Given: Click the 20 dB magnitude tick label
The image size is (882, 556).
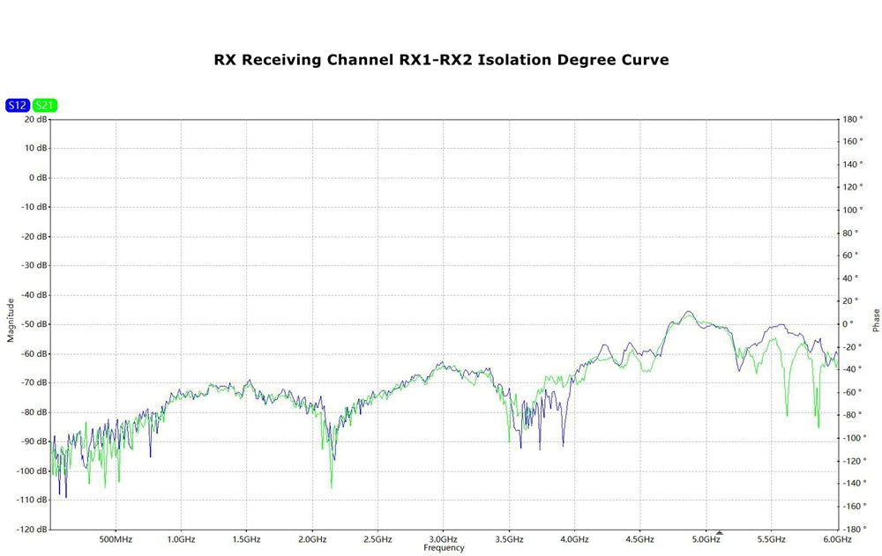Looking at the screenshot, I should point(36,119).
